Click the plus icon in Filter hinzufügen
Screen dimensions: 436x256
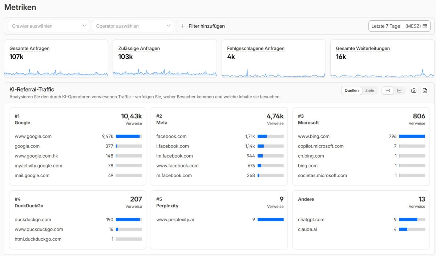tap(183, 26)
